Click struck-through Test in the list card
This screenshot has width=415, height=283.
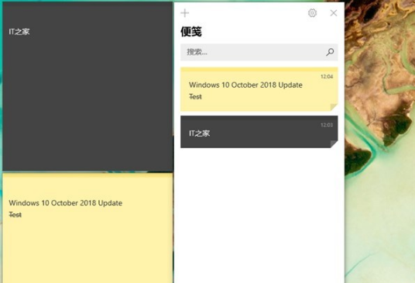click(x=195, y=97)
